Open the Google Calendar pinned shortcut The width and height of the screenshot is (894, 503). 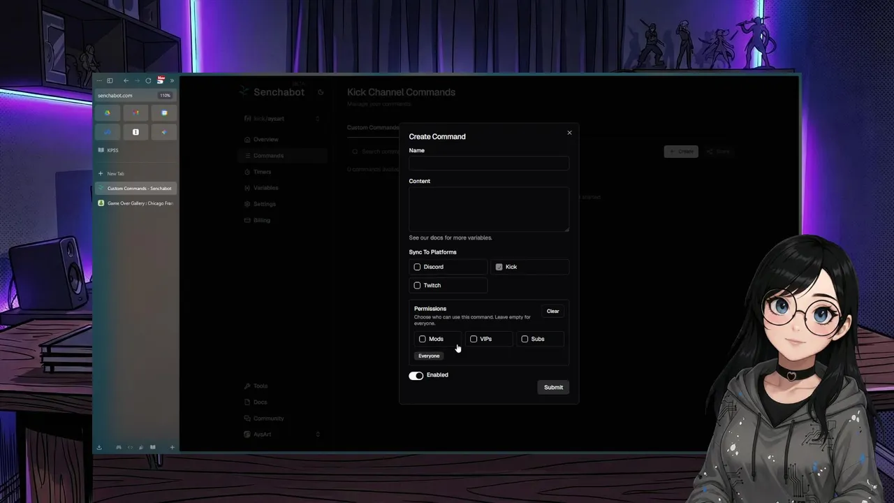point(164,112)
